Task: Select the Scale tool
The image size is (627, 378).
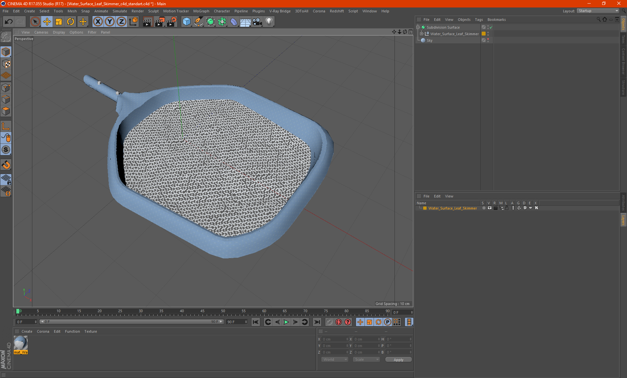Action: tap(59, 22)
